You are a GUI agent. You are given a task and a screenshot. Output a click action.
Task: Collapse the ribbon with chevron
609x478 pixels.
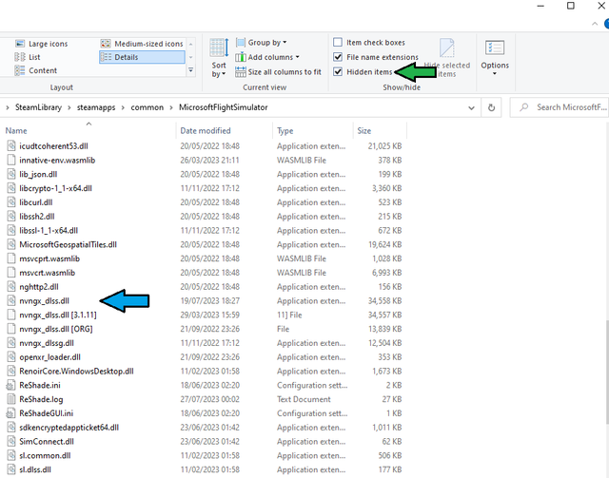tap(595, 24)
